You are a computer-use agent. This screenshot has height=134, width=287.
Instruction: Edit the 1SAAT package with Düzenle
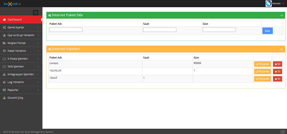click(x=262, y=79)
